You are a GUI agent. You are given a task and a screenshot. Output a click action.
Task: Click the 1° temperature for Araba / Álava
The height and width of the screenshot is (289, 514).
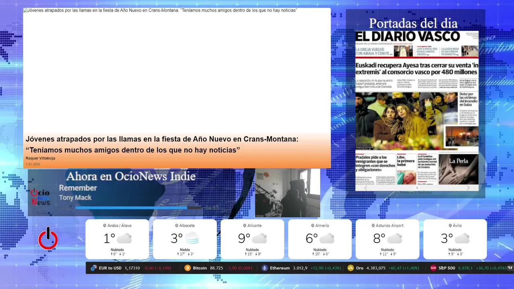click(x=109, y=238)
